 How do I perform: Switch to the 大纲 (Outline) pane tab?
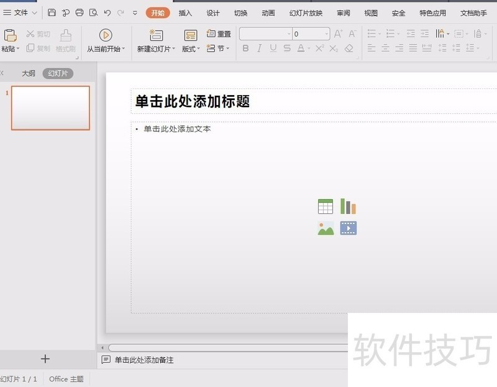tap(28, 73)
